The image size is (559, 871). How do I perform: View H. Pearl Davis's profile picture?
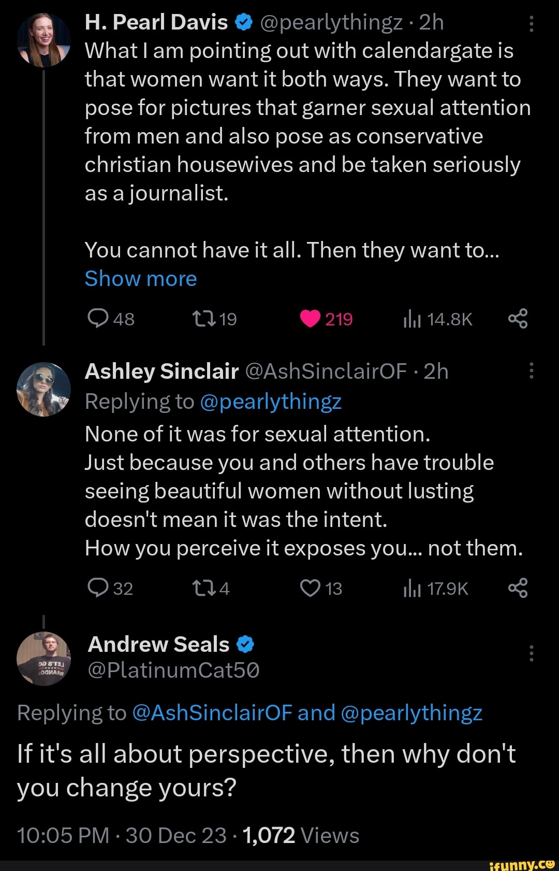(43, 40)
